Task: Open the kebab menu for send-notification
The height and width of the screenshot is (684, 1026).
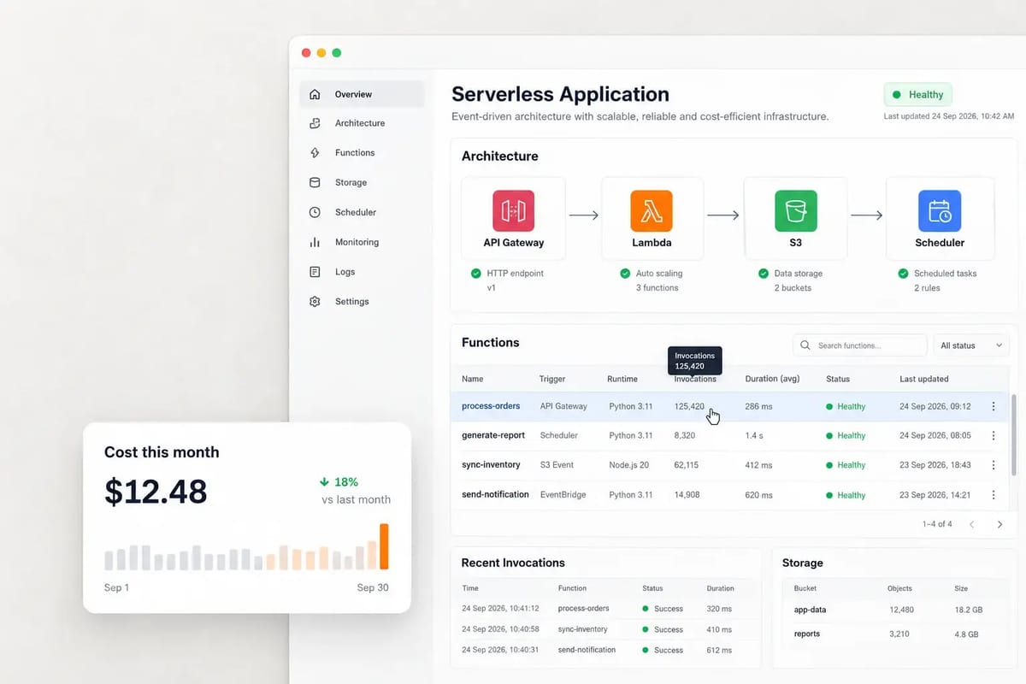Action: coord(994,495)
